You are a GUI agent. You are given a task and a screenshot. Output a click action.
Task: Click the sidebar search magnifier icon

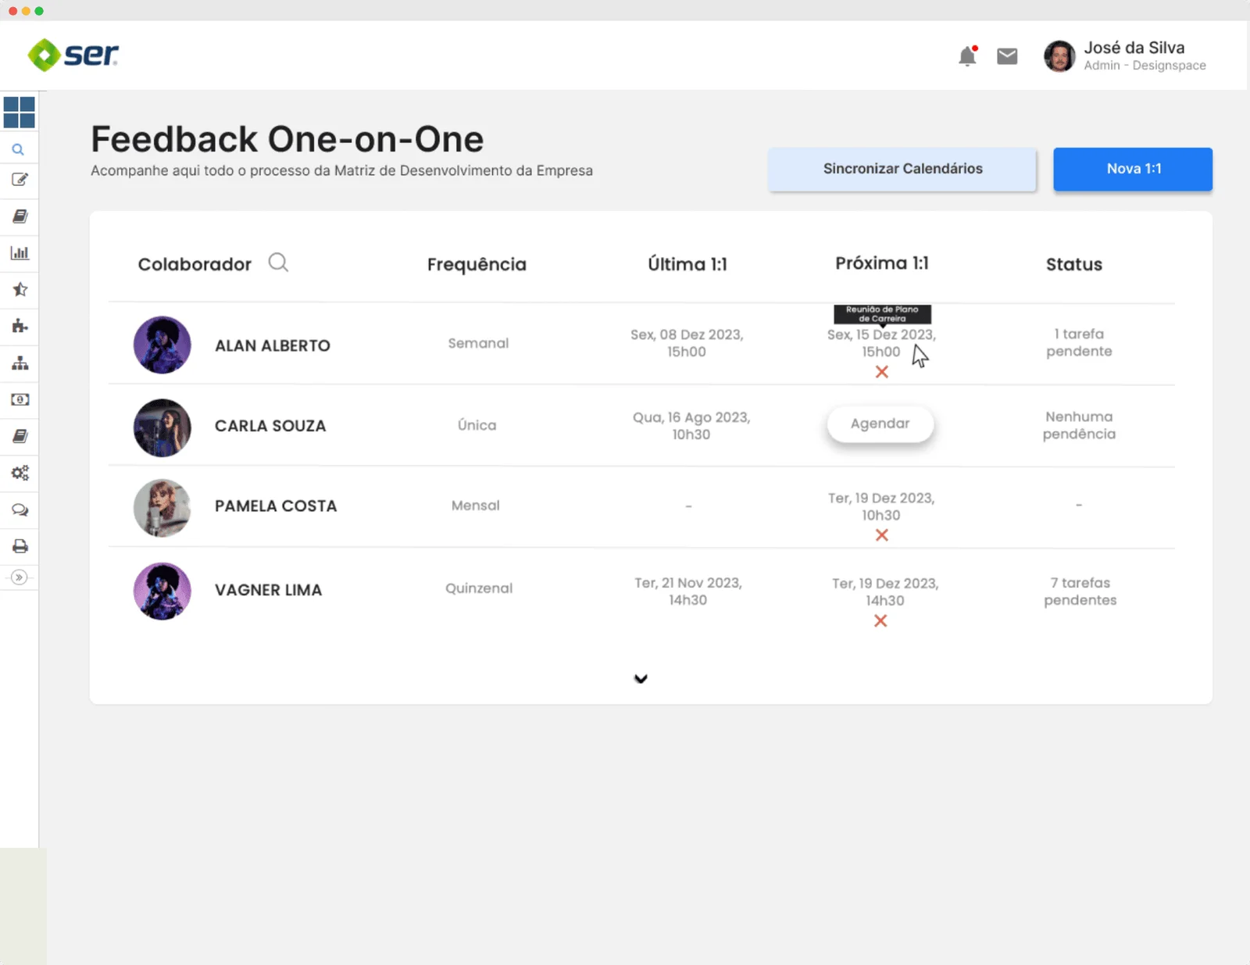pyautogui.click(x=18, y=149)
